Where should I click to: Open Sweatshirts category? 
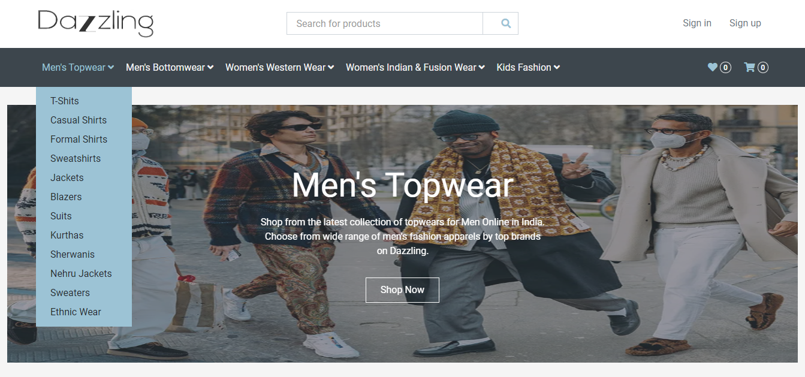pos(76,158)
